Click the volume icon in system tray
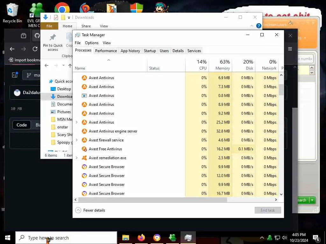Viewport: 326px width, 244px height. pyautogui.click(x=285, y=238)
